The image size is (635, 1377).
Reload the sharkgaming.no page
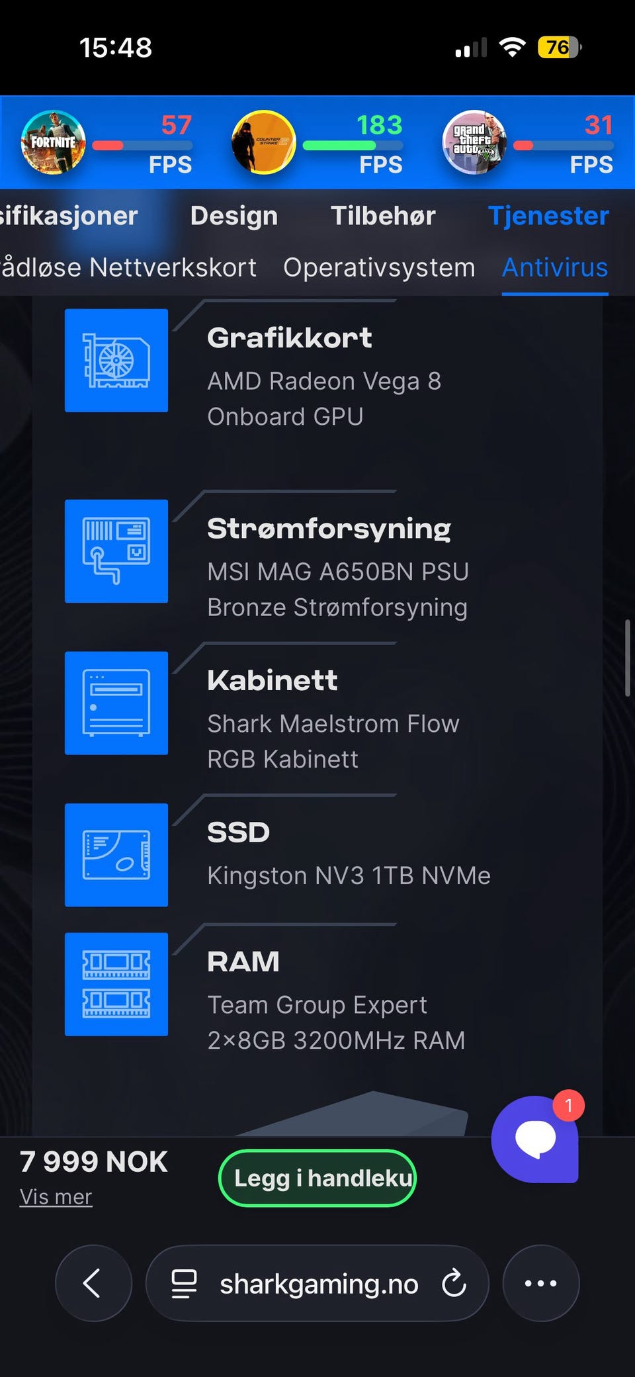[454, 1283]
